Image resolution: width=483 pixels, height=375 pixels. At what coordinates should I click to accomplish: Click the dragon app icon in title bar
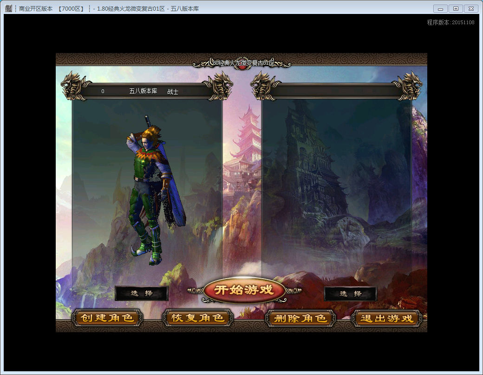coord(8,8)
